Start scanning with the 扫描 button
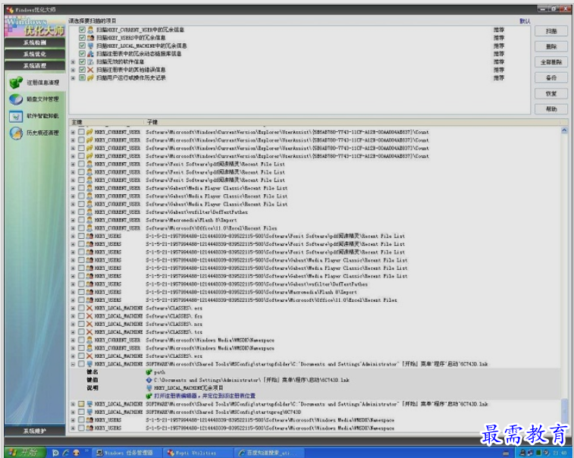 (x=551, y=31)
